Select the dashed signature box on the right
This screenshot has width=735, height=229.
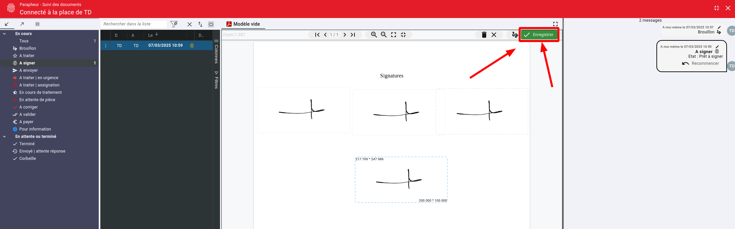[482, 111]
